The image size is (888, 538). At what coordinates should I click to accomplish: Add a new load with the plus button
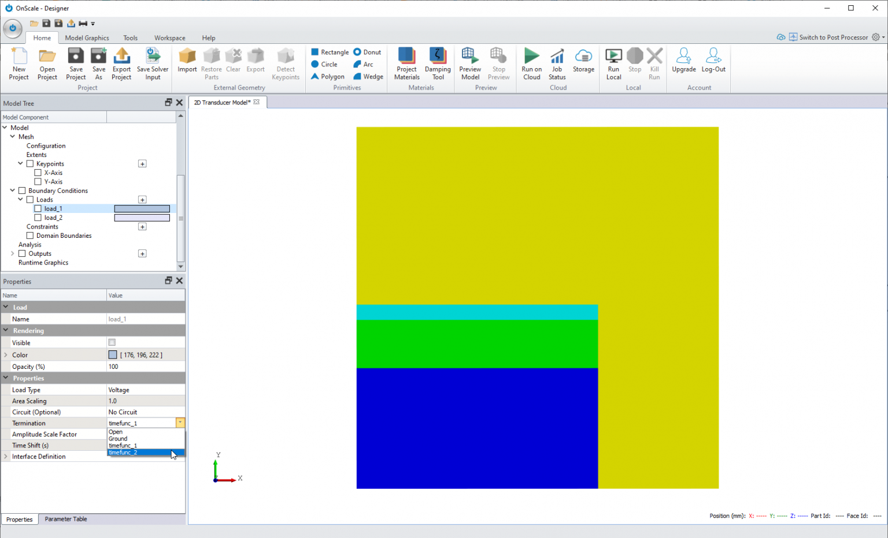142,199
